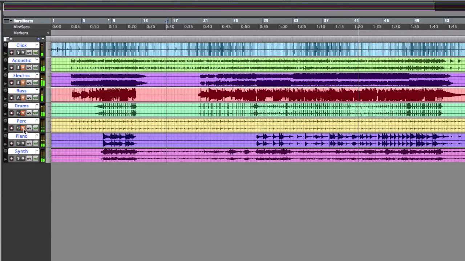The width and height of the screenshot is (465, 261).
Task: Open playlist selector arrow on Electric track
Action: [37, 75]
